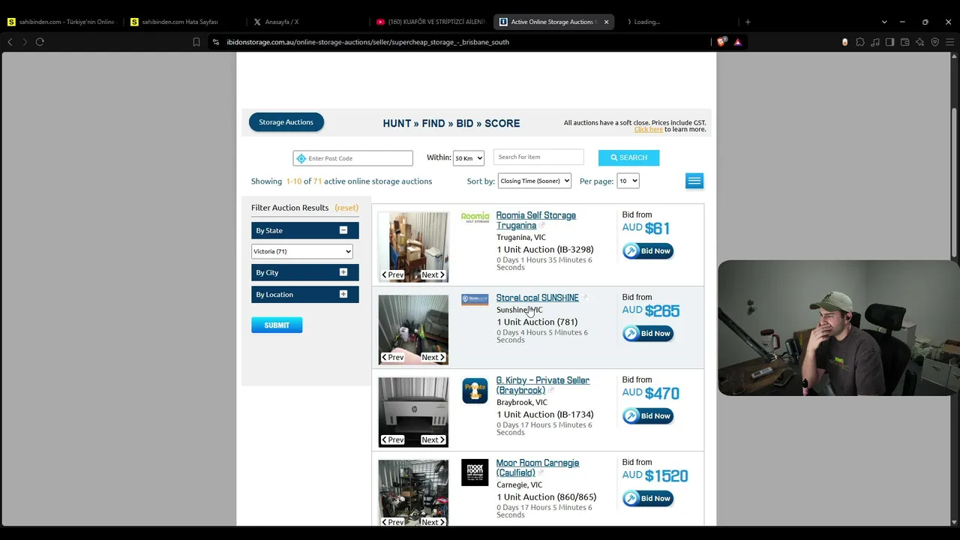Open the Brave Wallet icon
The width and height of the screenshot is (960, 540).
click(905, 42)
